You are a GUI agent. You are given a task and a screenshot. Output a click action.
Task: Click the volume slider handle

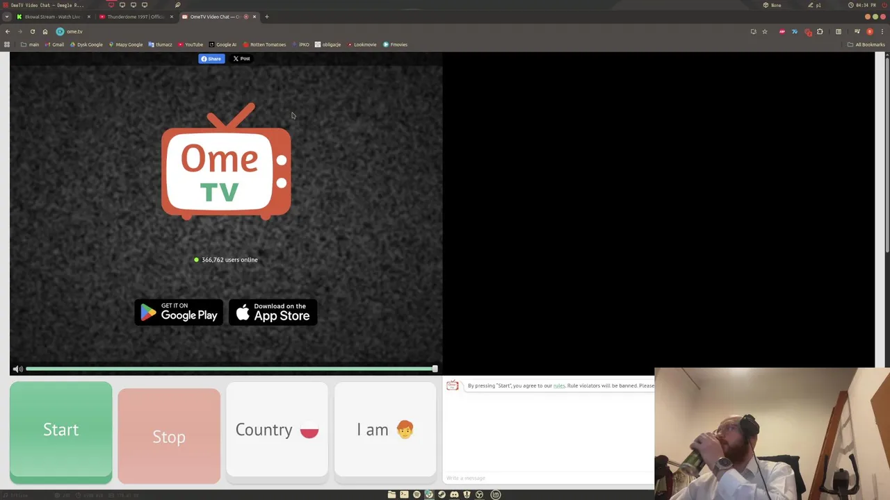[435, 369]
